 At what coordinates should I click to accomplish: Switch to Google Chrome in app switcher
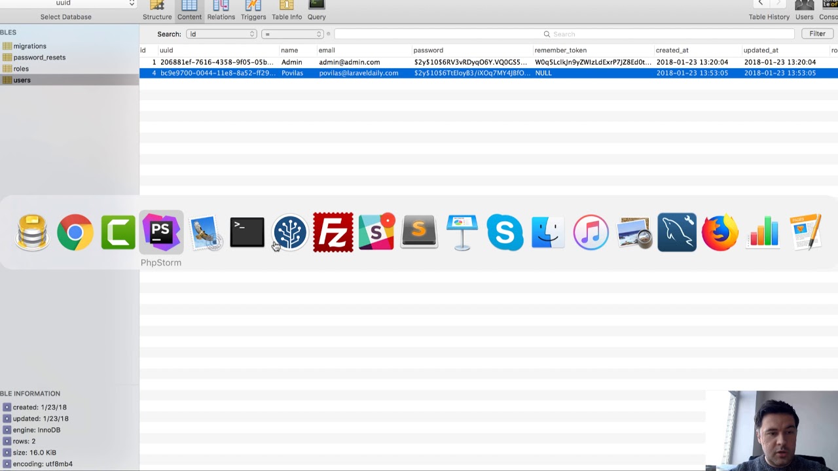[x=75, y=232]
